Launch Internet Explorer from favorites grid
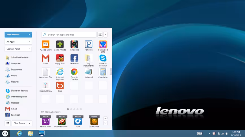 (x=60, y=72)
